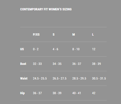Click waist measurement 30.5 - 31.5

[x=99, y=79]
